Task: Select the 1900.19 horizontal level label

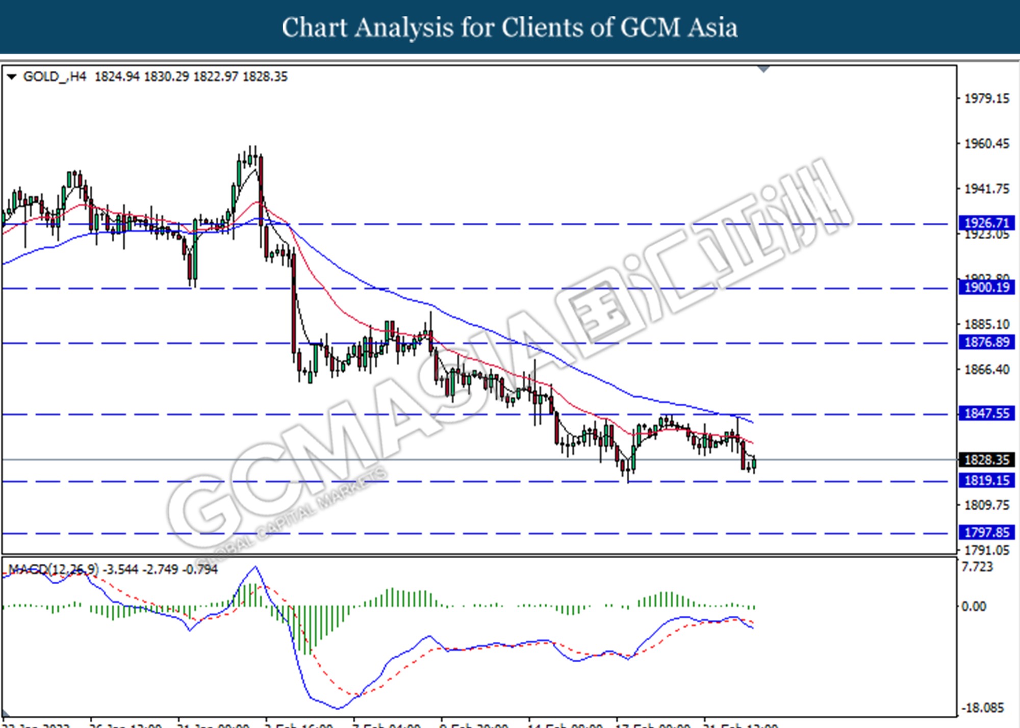Action: pos(986,288)
